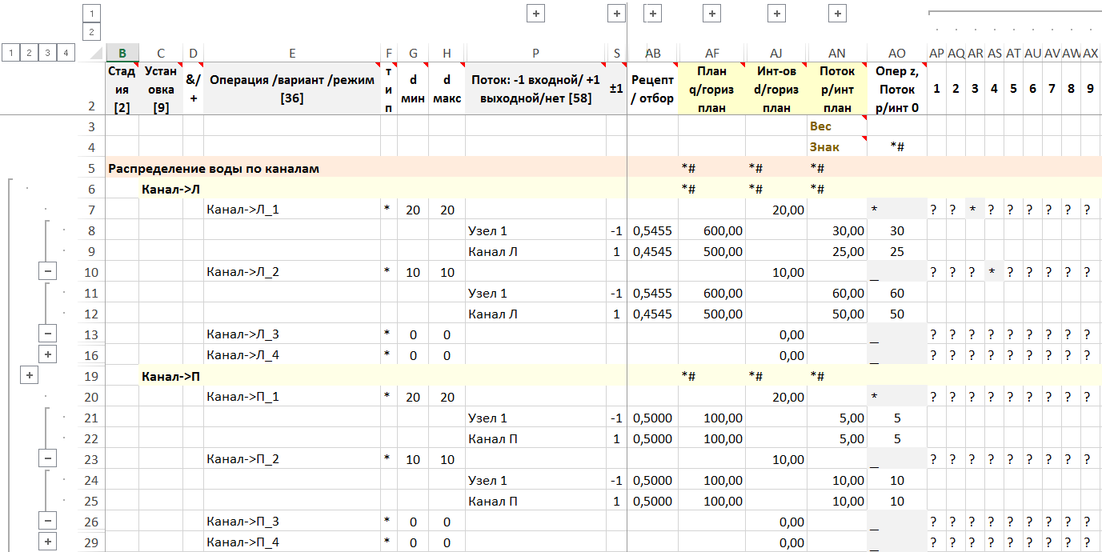Expand the column group above AF
This screenshot has width=1102, height=552.
pyautogui.click(x=711, y=14)
